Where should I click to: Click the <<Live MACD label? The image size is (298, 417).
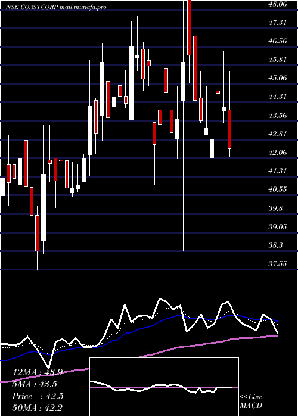pyautogui.click(x=251, y=402)
